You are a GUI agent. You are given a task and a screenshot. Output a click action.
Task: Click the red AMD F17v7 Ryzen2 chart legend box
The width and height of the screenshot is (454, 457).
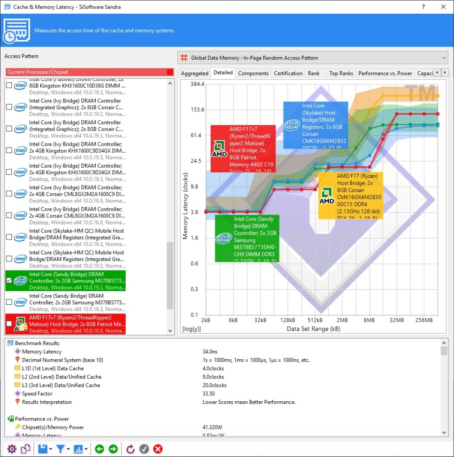click(x=243, y=149)
